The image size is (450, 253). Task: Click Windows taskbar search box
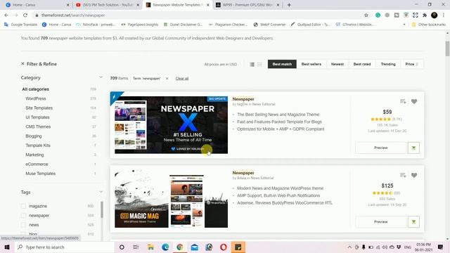[64, 247]
